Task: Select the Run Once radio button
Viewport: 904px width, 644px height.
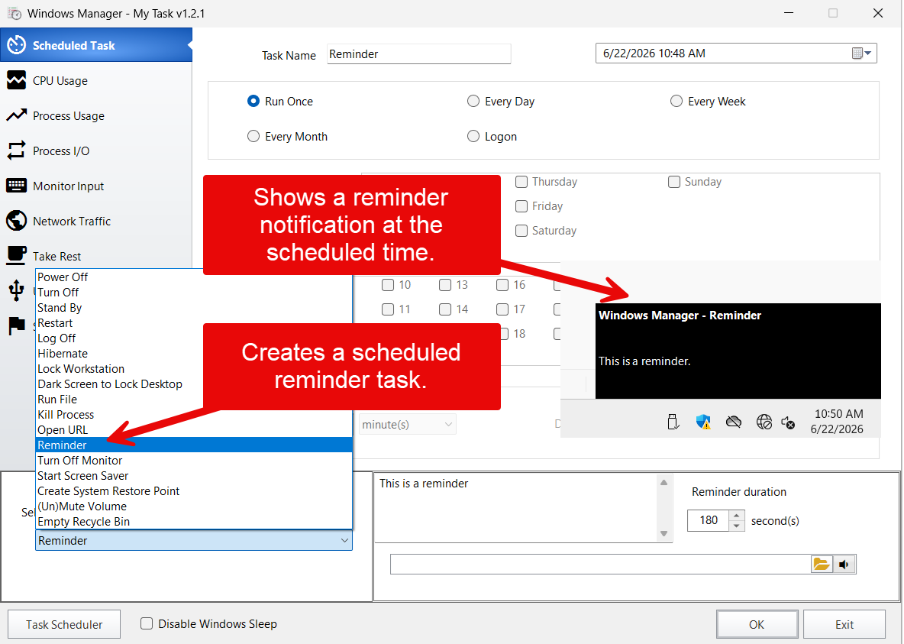Action: coord(253,101)
